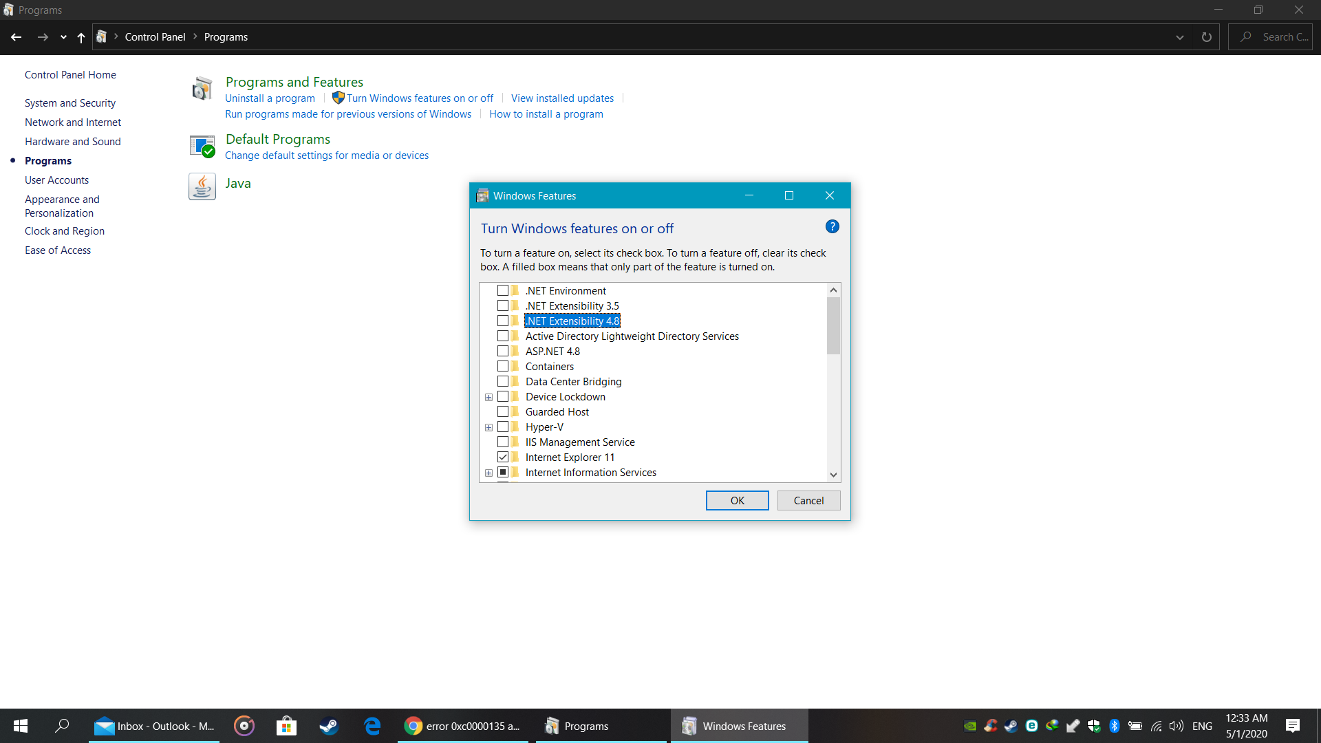Enable Active Directory Lightweight Directory Services checkbox
Viewport: 1321px width, 743px height.
(x=503, y=336)
